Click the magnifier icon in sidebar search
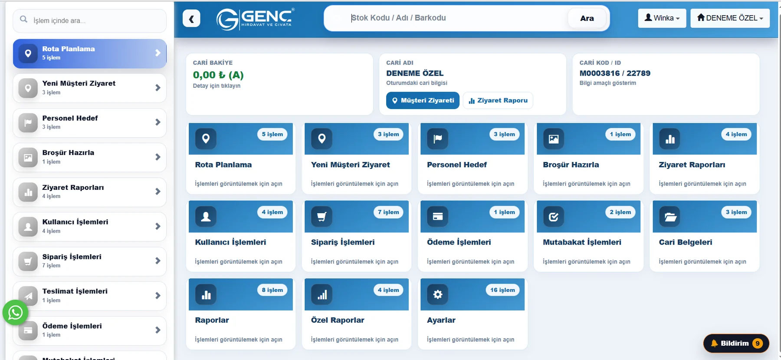The height and width of the screenshot is (360, 781). point(24,20)
